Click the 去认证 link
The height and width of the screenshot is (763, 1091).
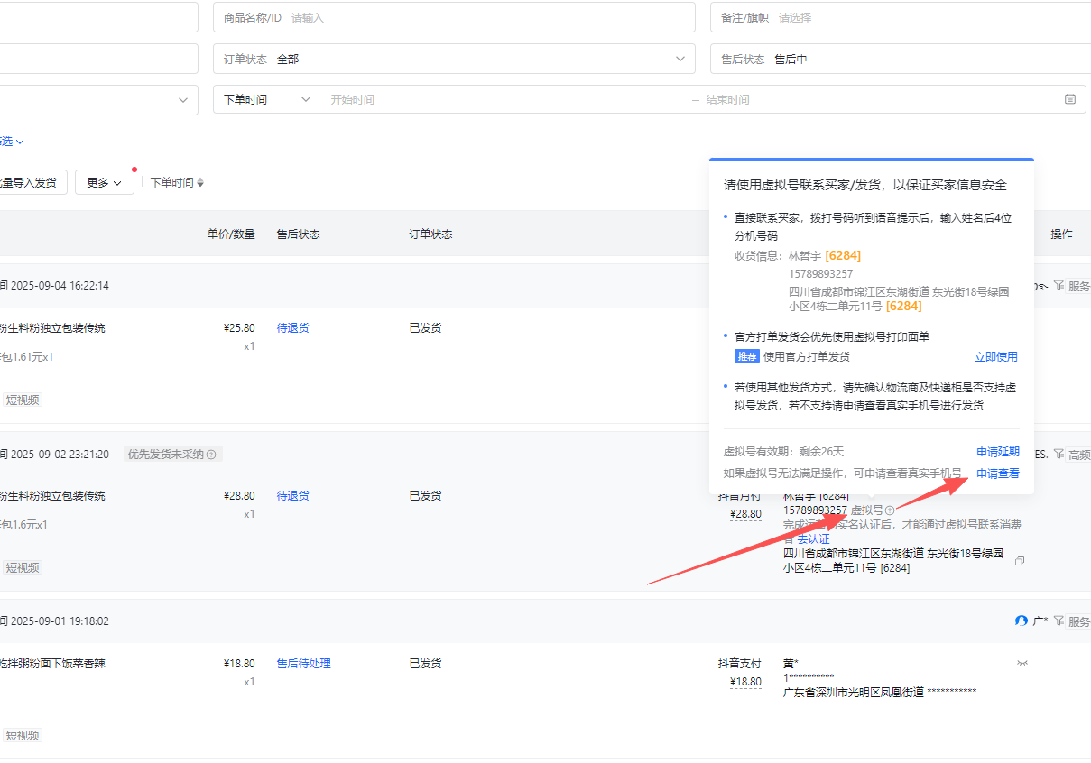tap(813, 539)
